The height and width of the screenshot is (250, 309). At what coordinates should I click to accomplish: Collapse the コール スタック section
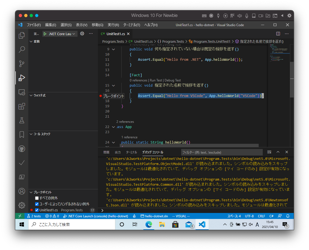31,134
